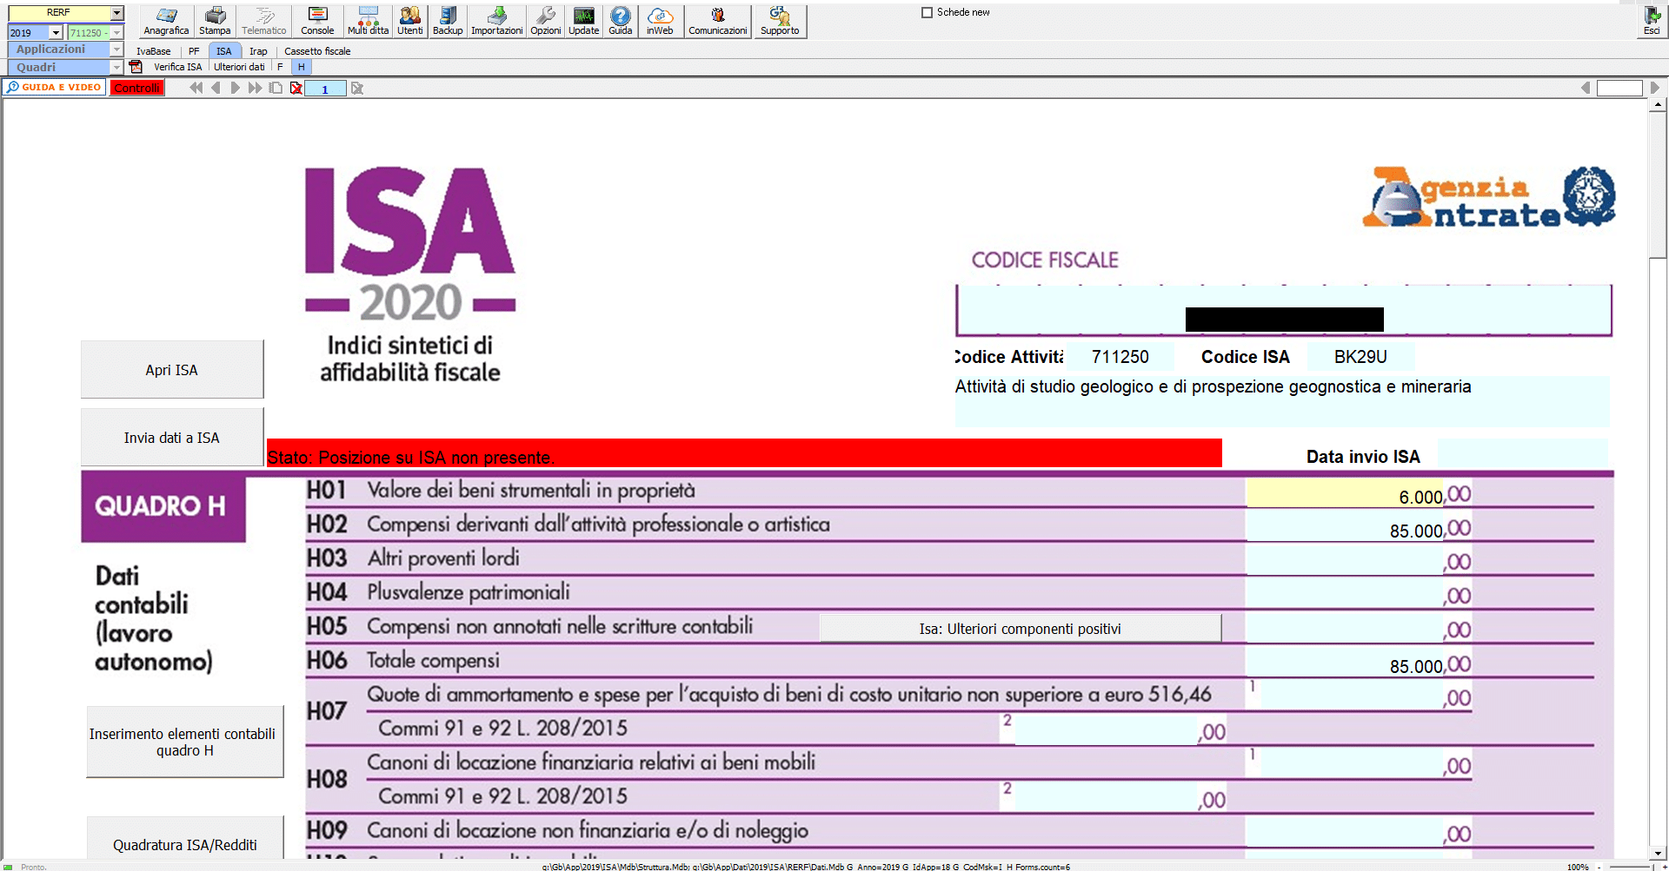Click Inserimento elementi contabili quadro H
Viewport: 1669px width, 871px height.
tap(184, 742)
